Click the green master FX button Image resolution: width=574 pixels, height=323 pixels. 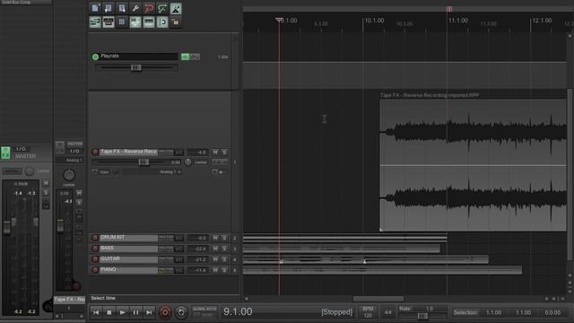(6, 153)
